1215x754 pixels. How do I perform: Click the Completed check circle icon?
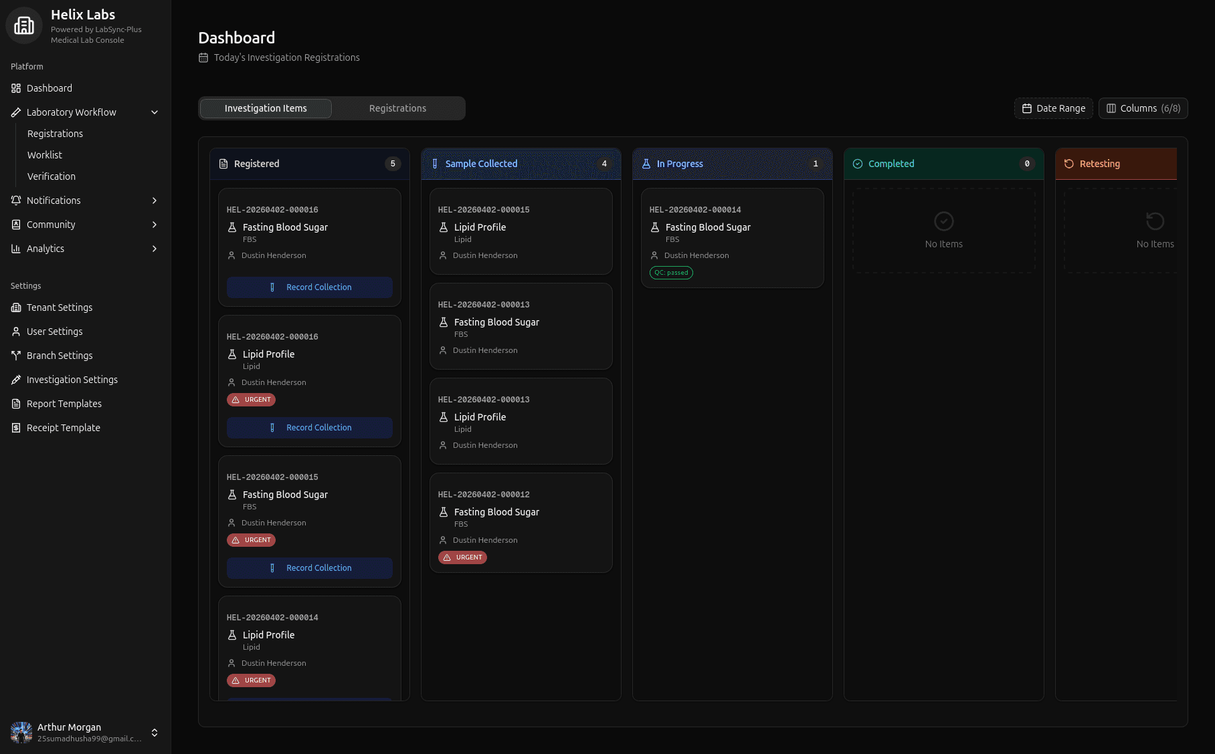[x=858, y=164]
